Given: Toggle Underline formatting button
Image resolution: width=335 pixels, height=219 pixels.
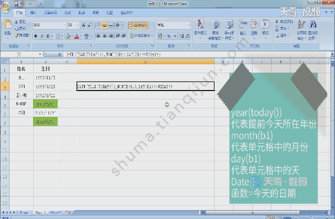Looking at the screenshot, I should 48,36.
